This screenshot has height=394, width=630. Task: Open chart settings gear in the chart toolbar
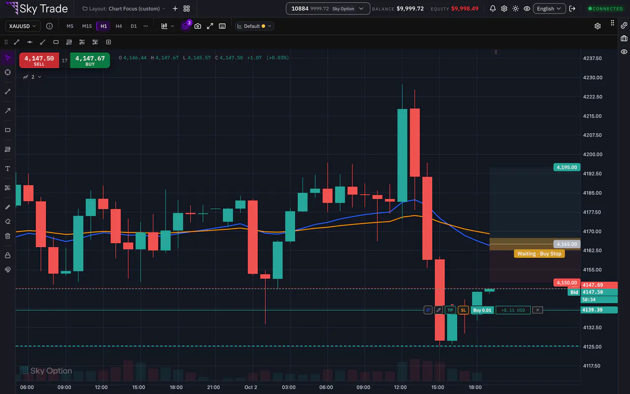598,26
